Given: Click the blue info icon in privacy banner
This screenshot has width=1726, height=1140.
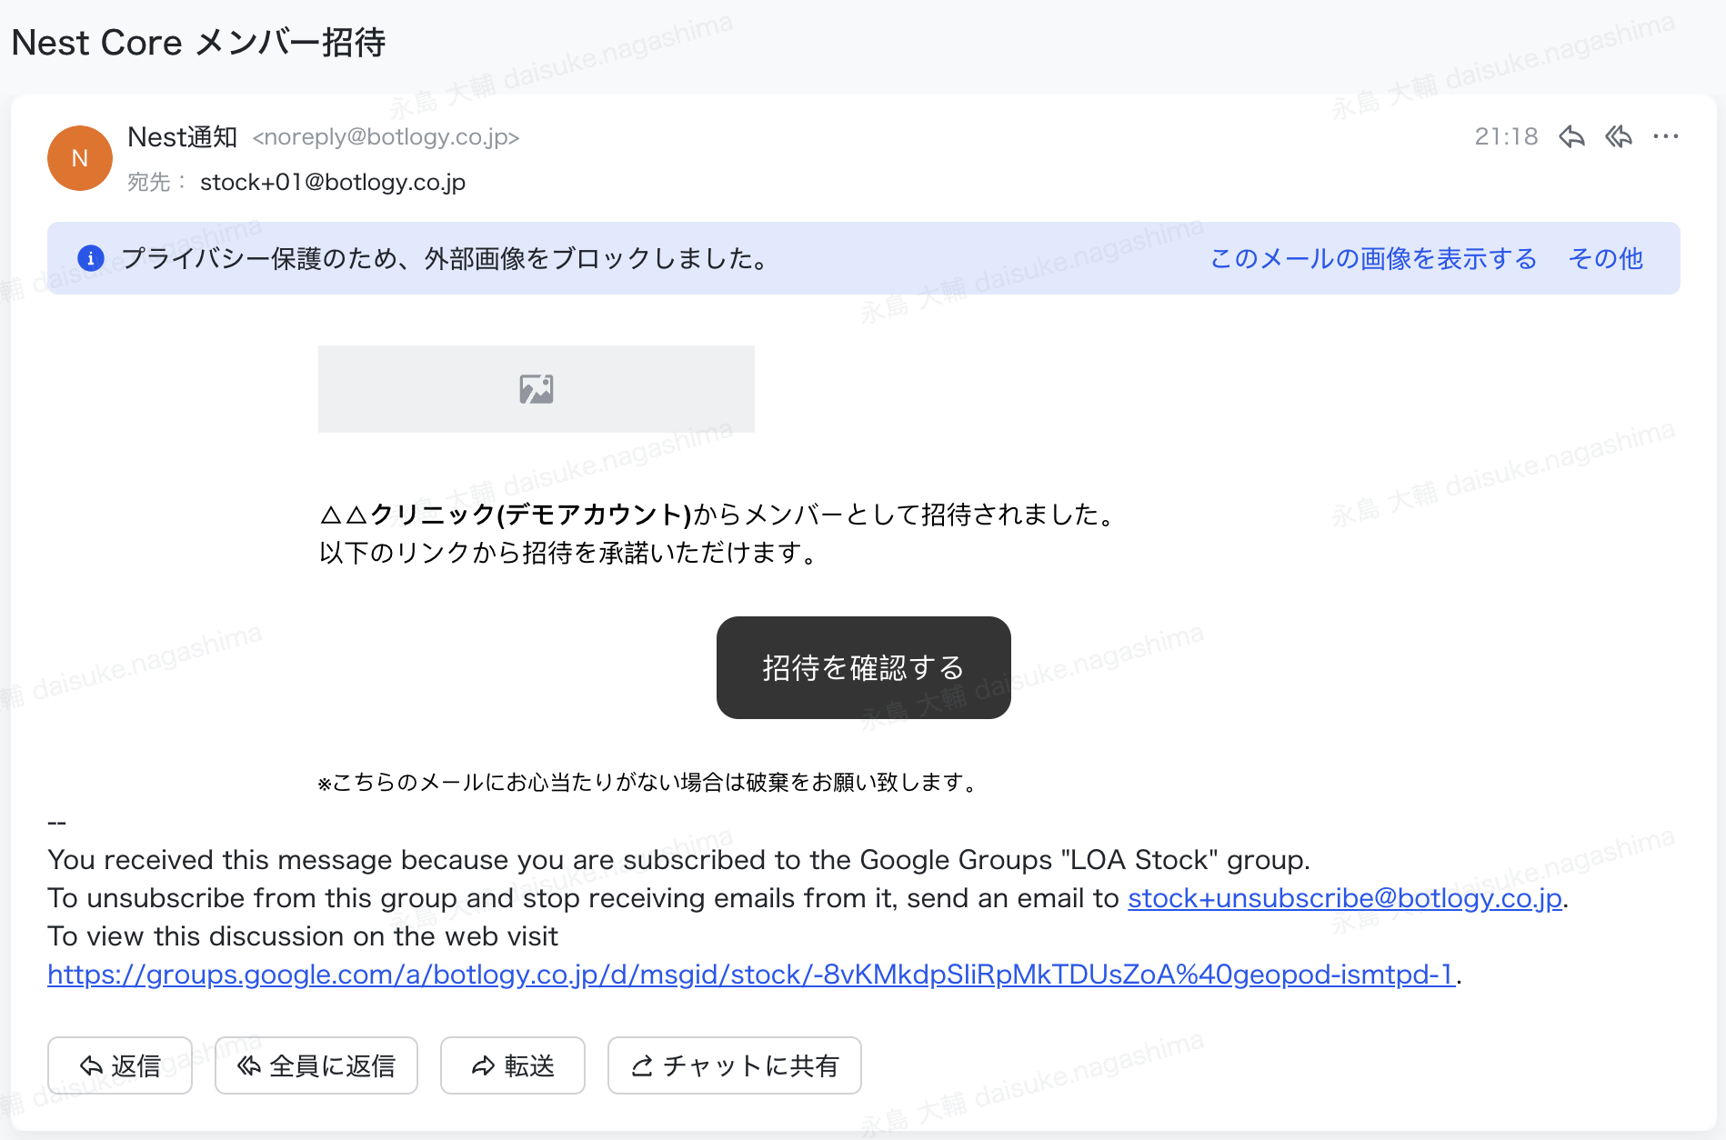Looking at the screenshot, I should click(x=91, y=258).
